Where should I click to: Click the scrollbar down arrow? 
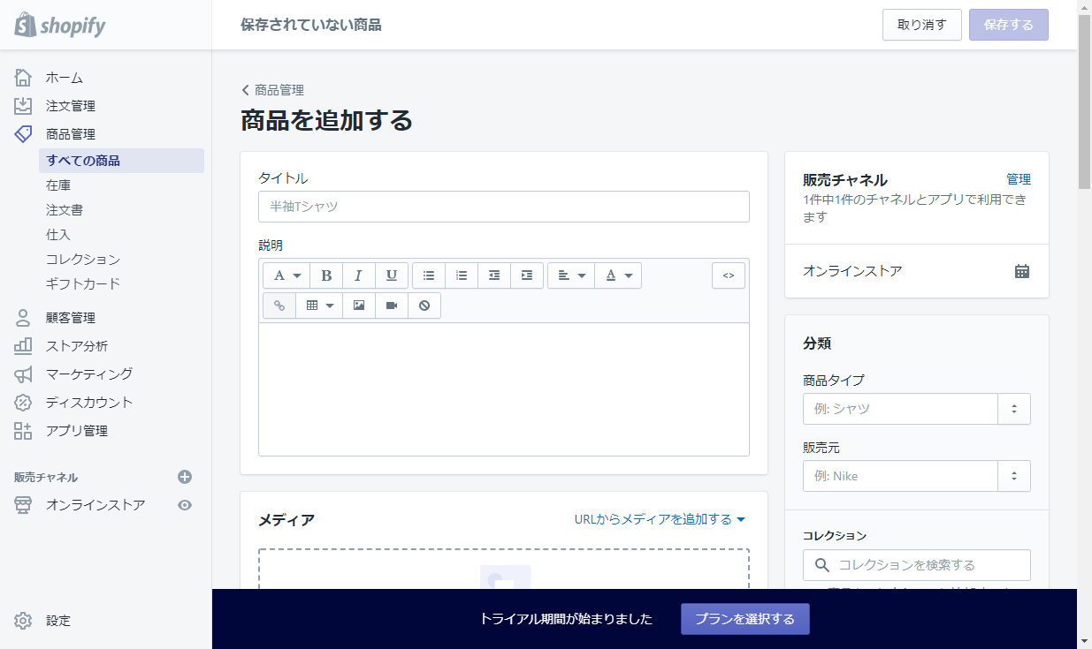[x=1084, y=641]
